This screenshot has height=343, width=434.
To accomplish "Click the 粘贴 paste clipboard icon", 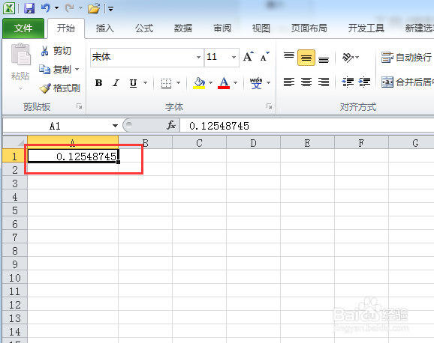I will (x=20, y=55).
